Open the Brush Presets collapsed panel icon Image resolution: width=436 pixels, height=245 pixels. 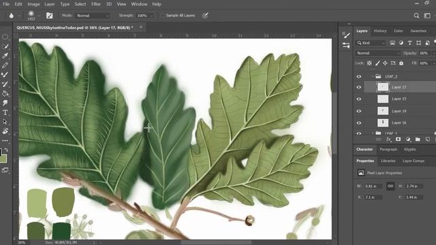tap(346, 46)
